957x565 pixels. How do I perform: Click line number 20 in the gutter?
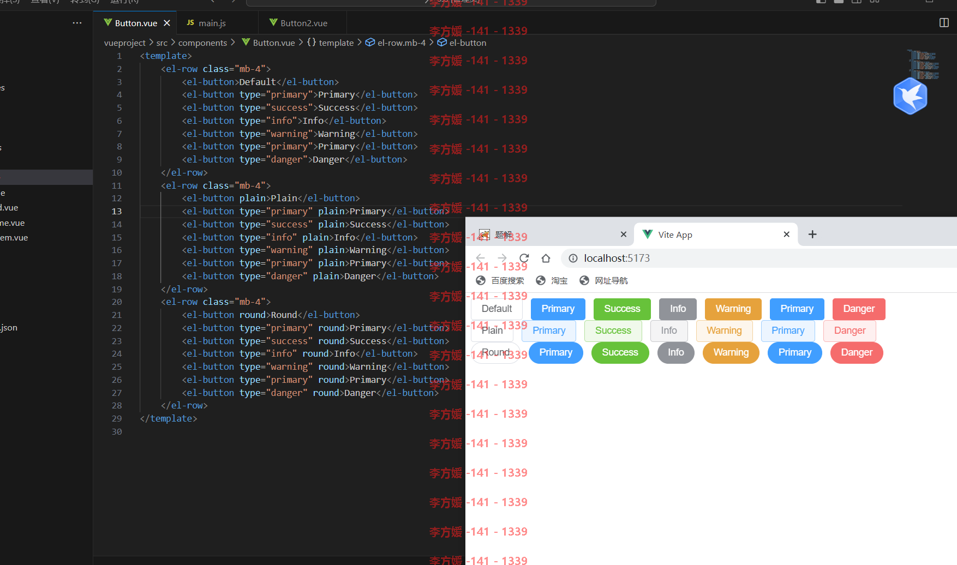[x=117, y=302]
